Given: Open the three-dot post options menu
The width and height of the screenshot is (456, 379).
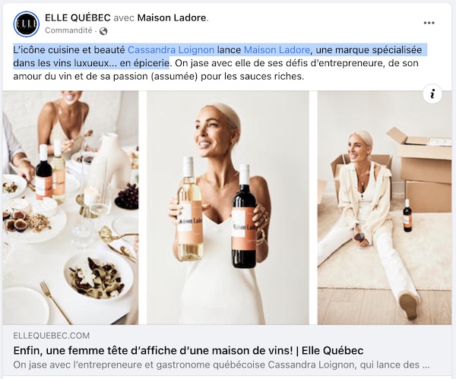Looking at the screenshot, I should tap(429, 23).
